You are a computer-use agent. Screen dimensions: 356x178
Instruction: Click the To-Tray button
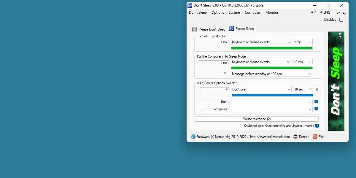tap(341, 12)
